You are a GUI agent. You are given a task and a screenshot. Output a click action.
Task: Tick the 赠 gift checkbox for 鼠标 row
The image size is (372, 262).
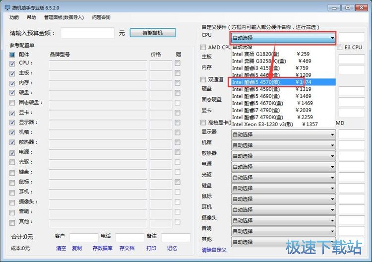178,182
